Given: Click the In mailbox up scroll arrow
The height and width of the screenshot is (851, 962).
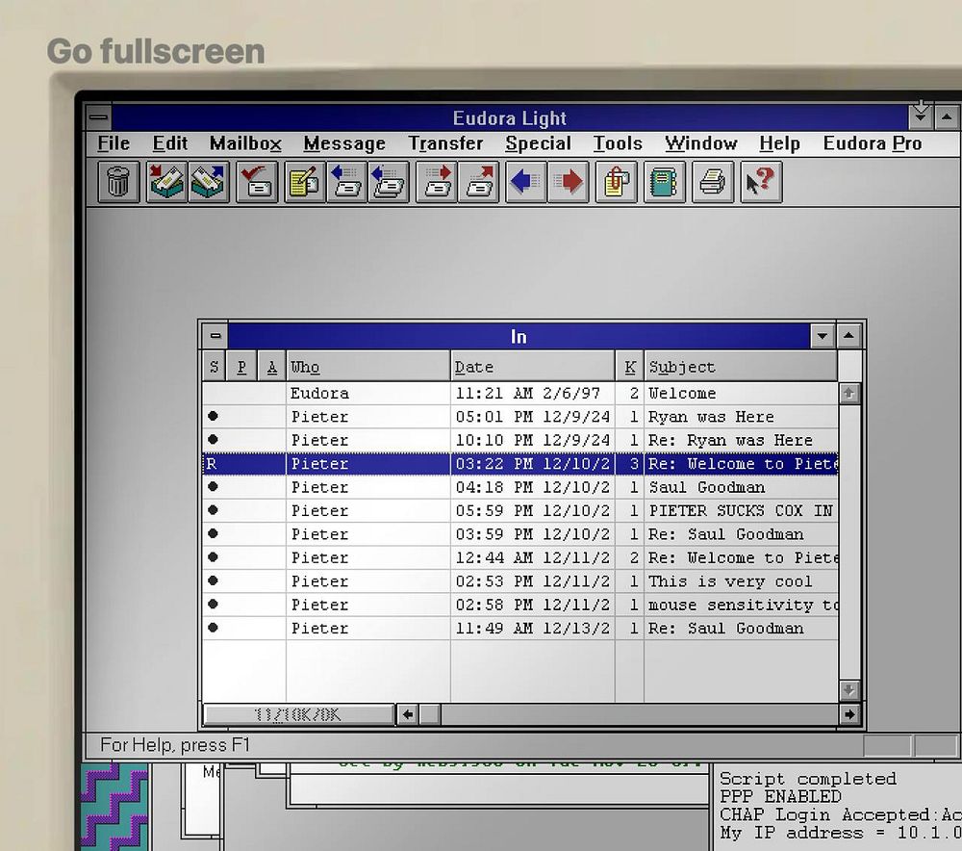Looking at the screenshot, I should click(x=849, y=393).
